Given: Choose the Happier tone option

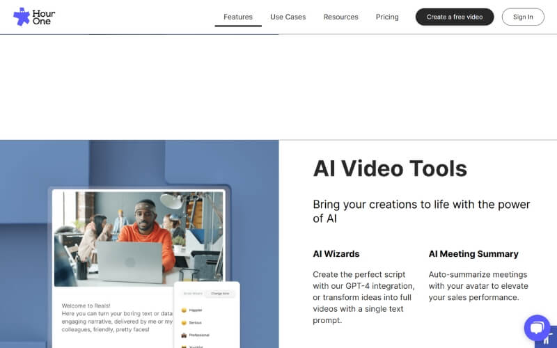Looking at the screenshot, I should pos(192,310).
